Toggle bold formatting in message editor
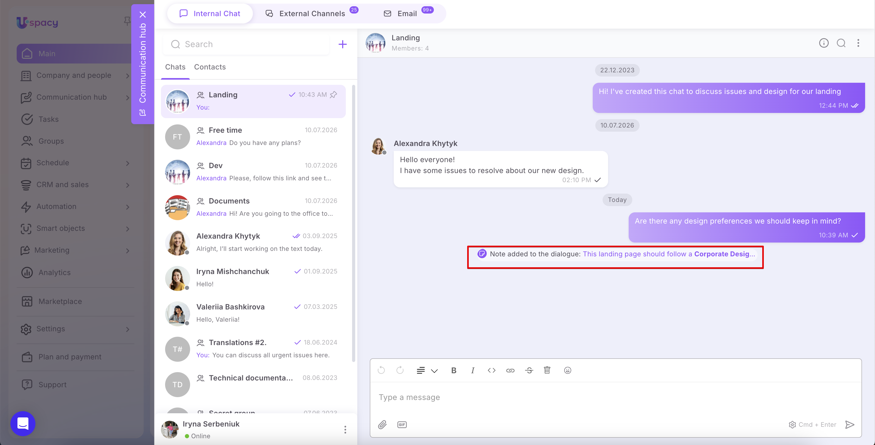 tap(454, 370)
